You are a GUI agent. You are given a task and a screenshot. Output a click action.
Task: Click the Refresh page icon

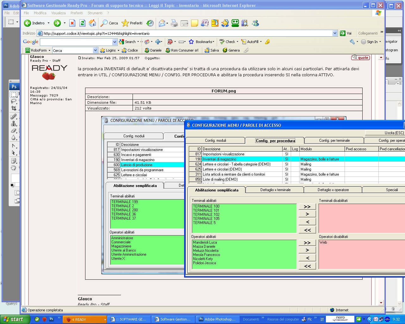[82, 23]
